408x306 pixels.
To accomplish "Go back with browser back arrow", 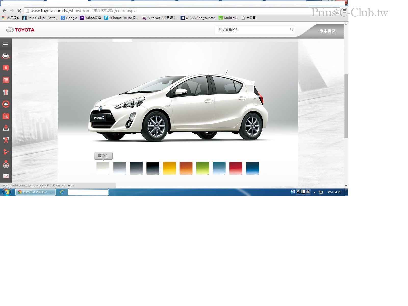I will click(4, 11).
